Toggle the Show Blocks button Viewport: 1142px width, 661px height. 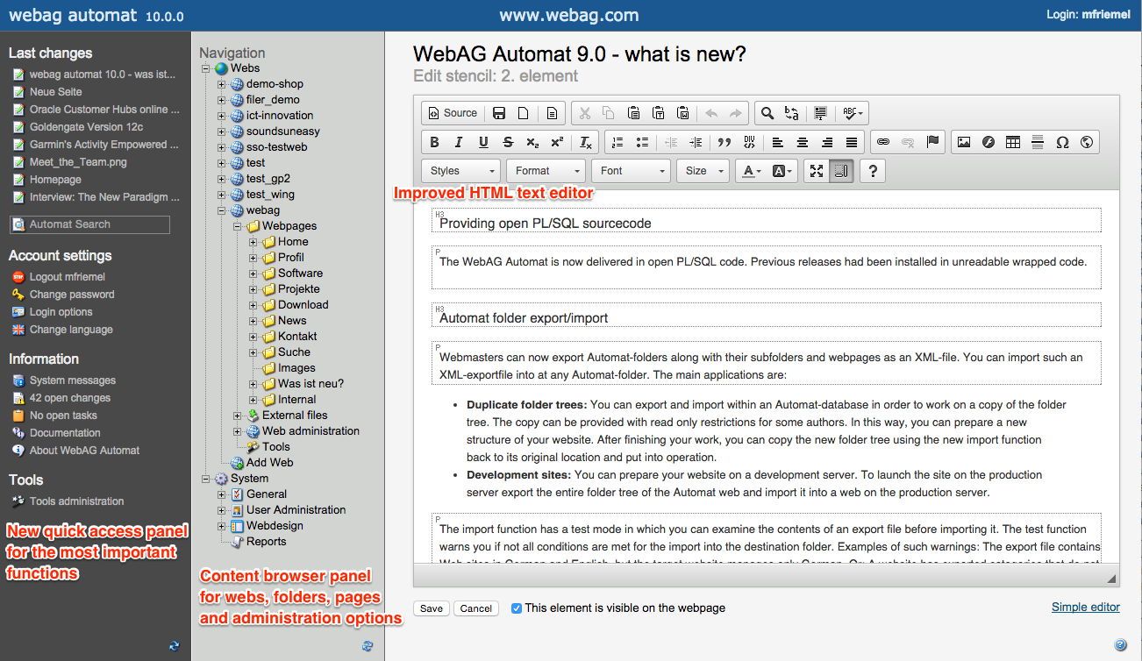point(841,171)
